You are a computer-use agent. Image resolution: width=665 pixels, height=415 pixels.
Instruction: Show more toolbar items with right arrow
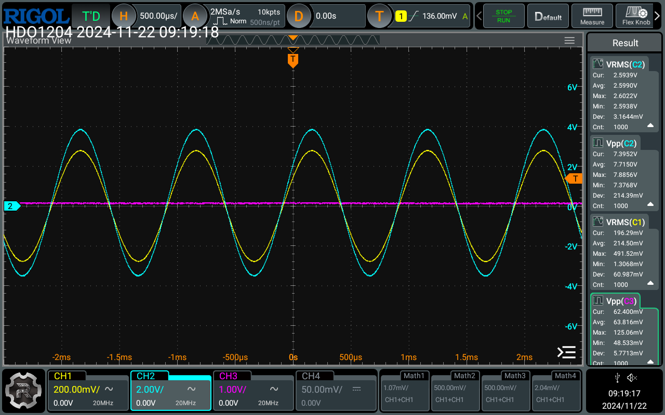coord(658,16)
